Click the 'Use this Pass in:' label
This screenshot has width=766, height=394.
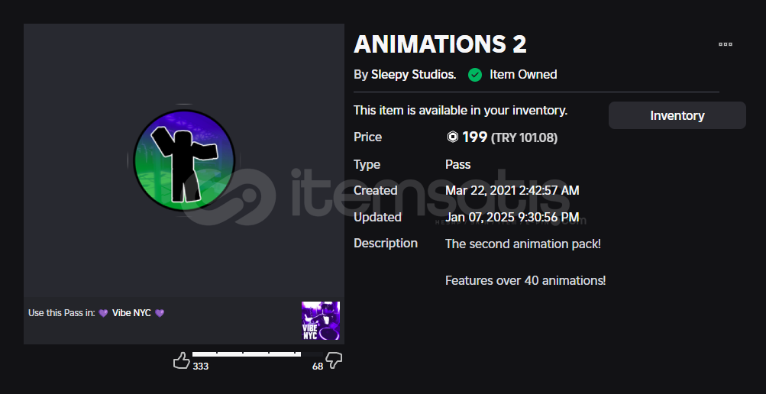pos(62,313)
